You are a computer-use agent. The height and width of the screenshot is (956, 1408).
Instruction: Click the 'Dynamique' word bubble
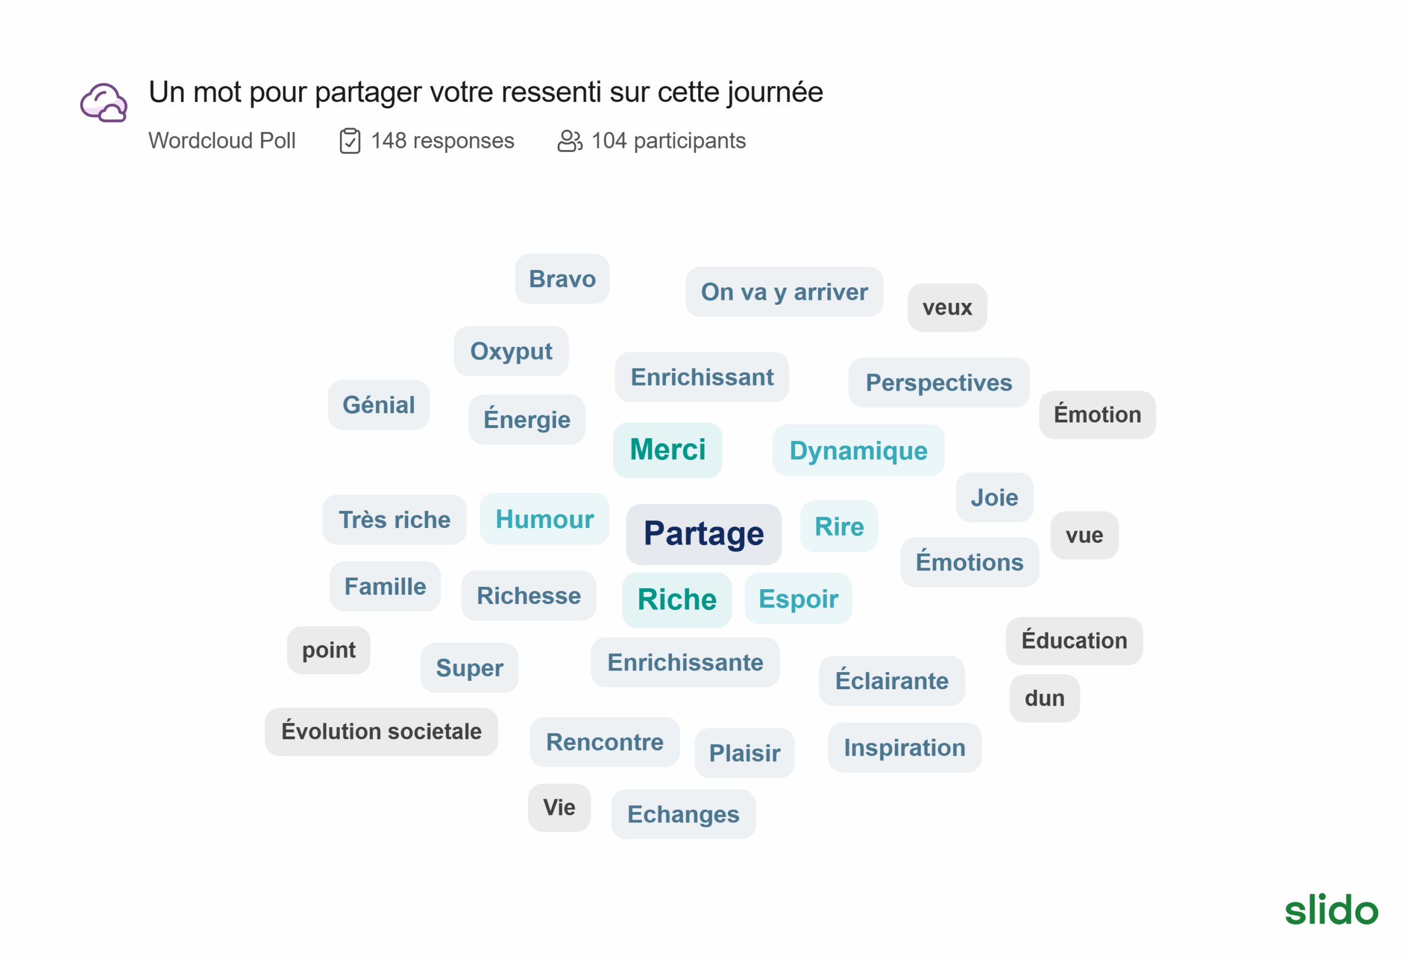coord(858,450)
